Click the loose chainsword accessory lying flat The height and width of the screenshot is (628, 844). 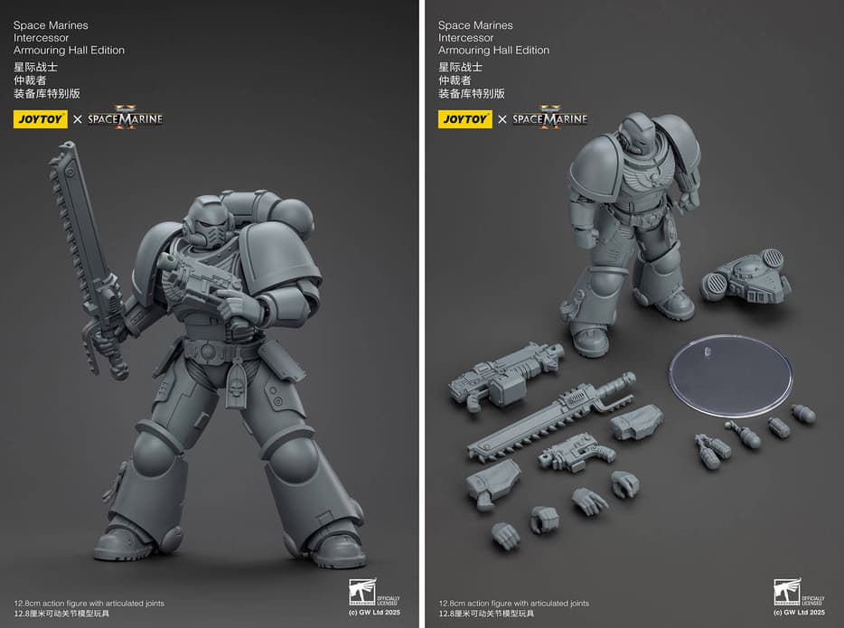[x=551, y=417]
